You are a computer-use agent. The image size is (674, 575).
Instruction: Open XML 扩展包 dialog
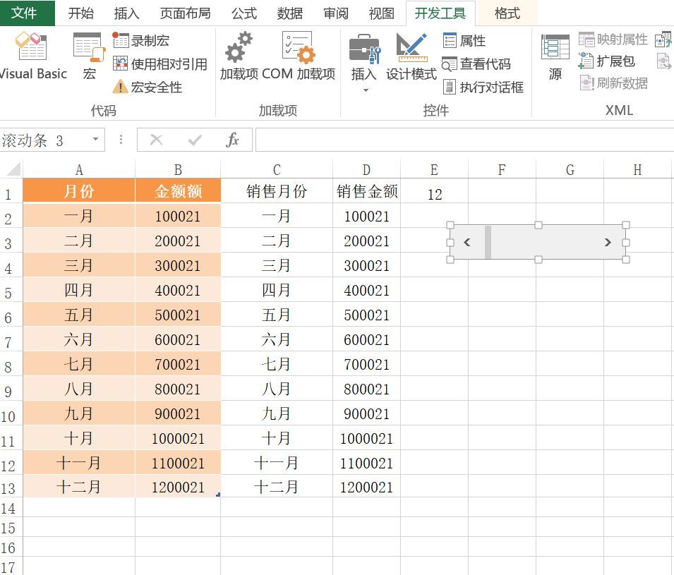click(x=606, y=61)
